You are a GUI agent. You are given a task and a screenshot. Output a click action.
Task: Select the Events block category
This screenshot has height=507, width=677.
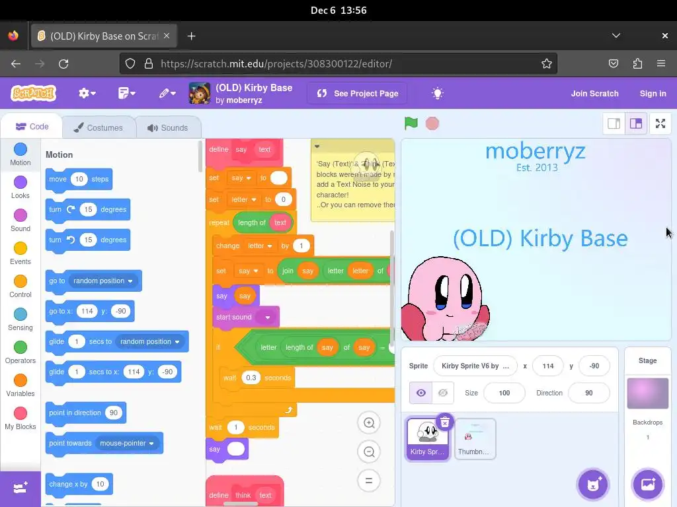20,253
